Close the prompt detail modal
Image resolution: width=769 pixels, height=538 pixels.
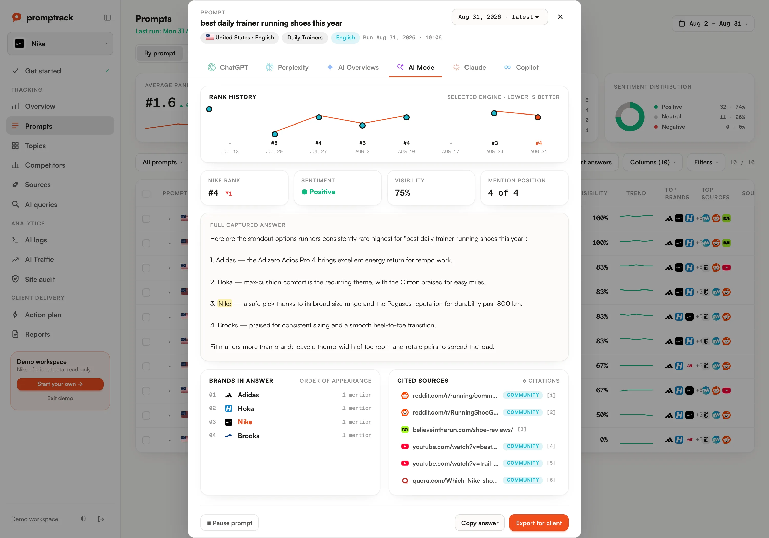point(560,17)
